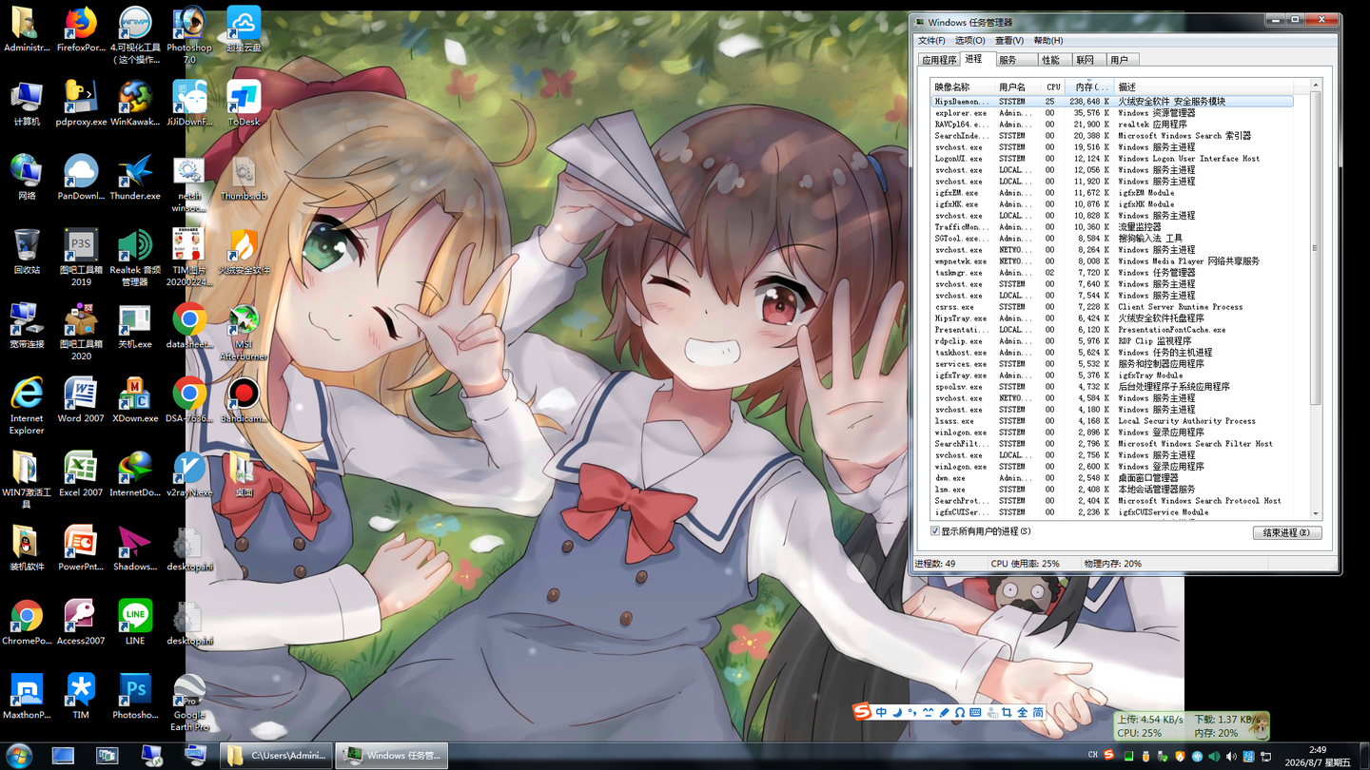1370x770 pixels.
Task: Open the v2rayN.exe desktop shortcut
Action: [x=189, y=475]
